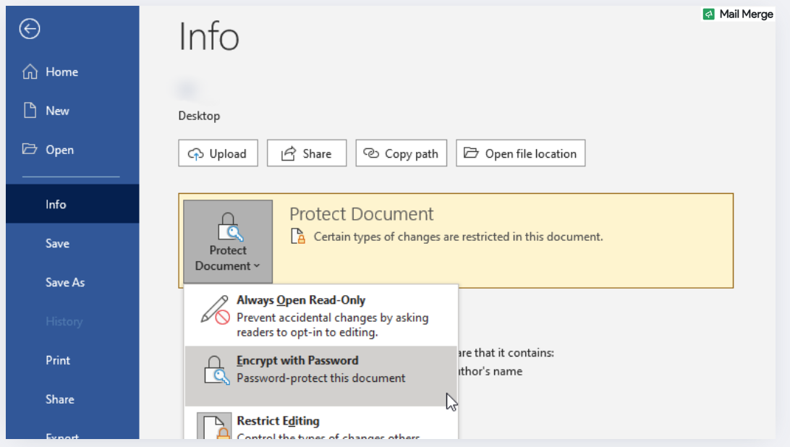Open the Print page
Viewport: 790px width, 447px height.
click(x=72, y=360)
